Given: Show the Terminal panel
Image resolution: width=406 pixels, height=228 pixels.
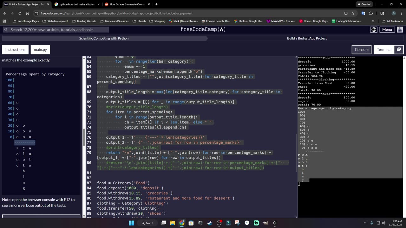Looking at the screenshot, I should click(x=384, y=49).
